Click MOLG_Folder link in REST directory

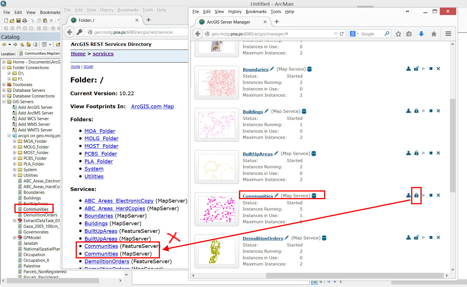pyautogui.click(x=102, y=138)
